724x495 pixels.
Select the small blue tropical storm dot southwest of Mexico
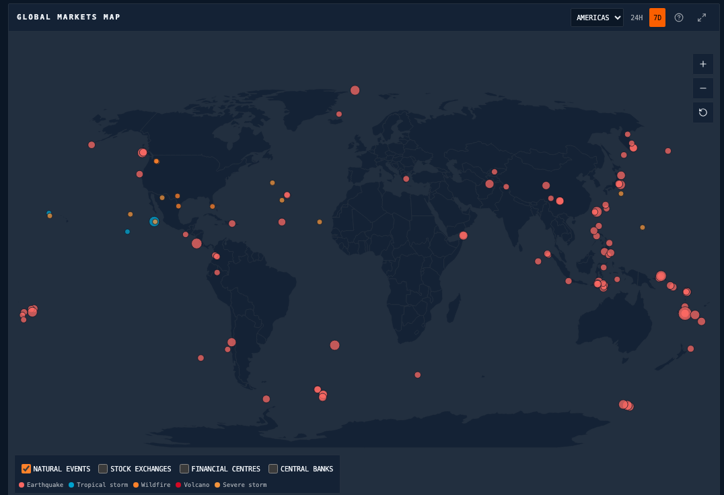coord(127,232)
